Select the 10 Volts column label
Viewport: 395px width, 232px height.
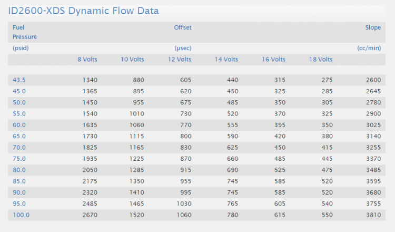click(x=132, y=59)
